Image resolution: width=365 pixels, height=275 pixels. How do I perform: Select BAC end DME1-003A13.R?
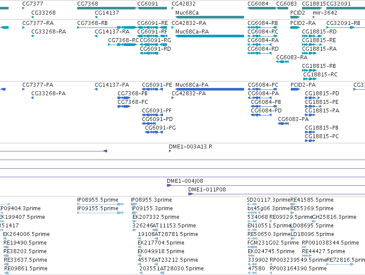tap(170, 151)
